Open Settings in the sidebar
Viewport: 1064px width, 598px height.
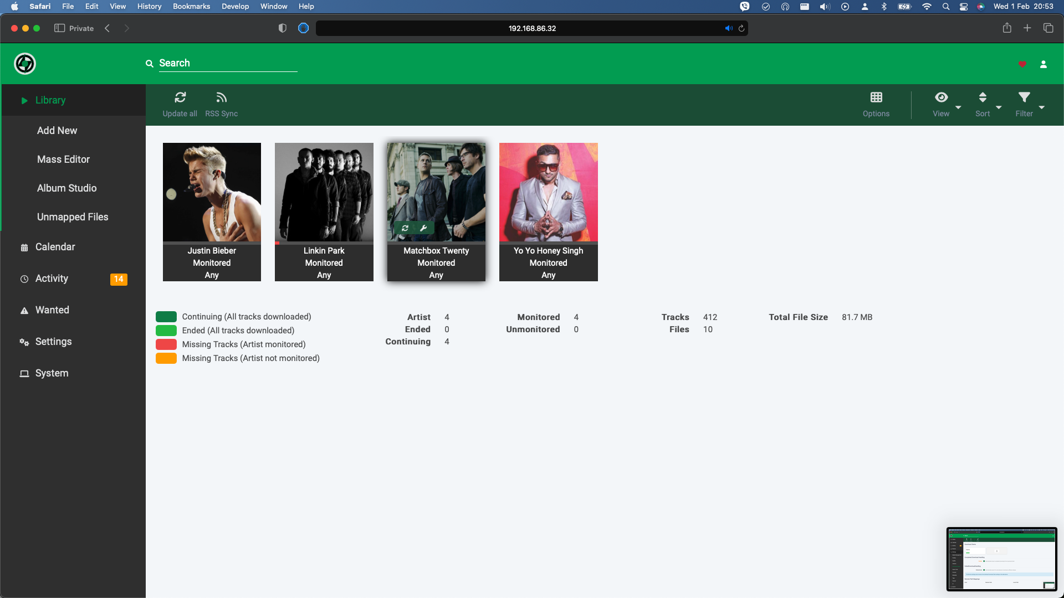(x=74, y=342)
